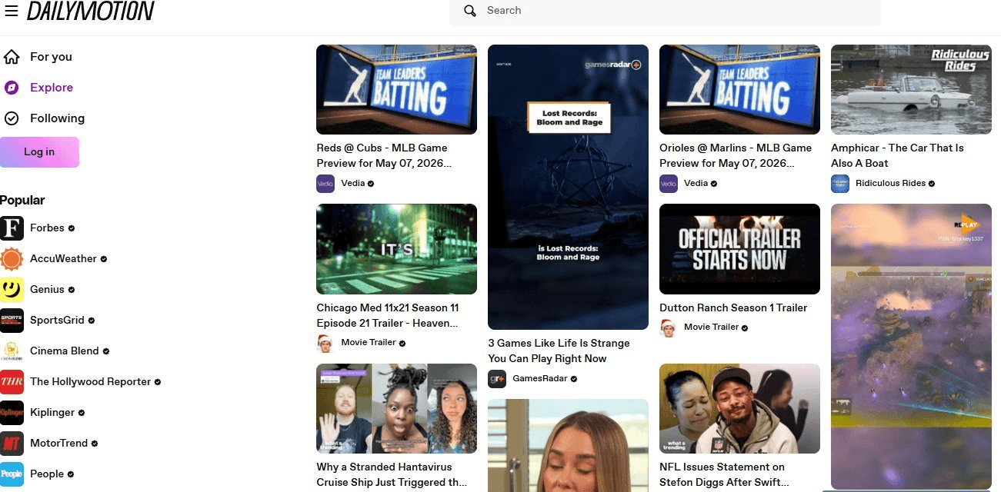Open the blonde woman video thumbnail

pyautogui.click(x=568, y=445)
